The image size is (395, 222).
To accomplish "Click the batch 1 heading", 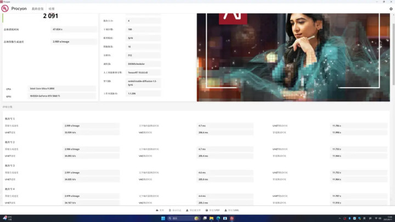I will pos(10,118).
